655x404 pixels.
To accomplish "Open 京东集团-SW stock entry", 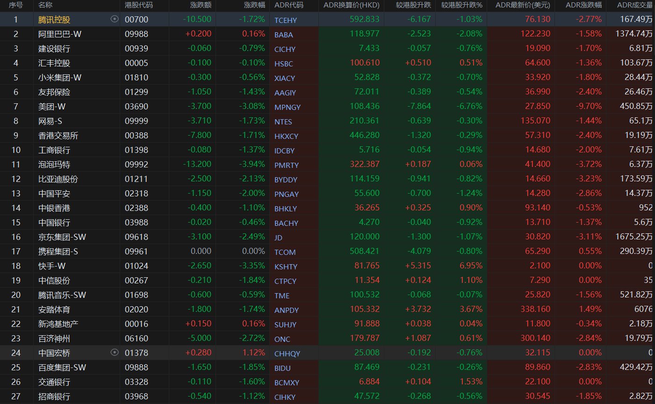I will click(x=62, y=237).
